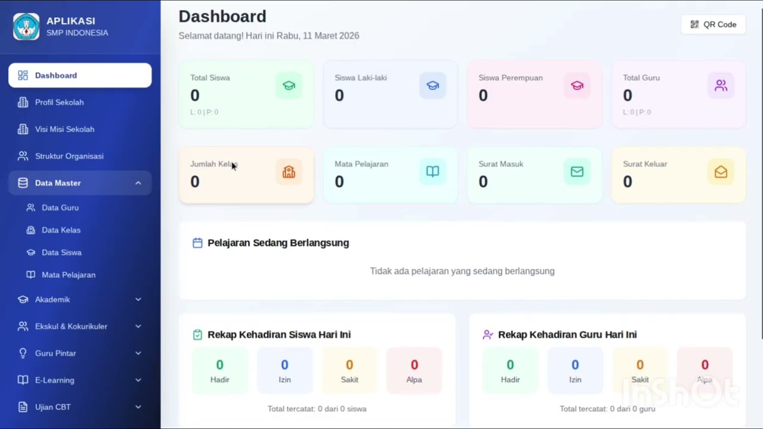Click the Total Siswa summary card
This screenshot has height=429, width=763.
[x=246, y=94]
